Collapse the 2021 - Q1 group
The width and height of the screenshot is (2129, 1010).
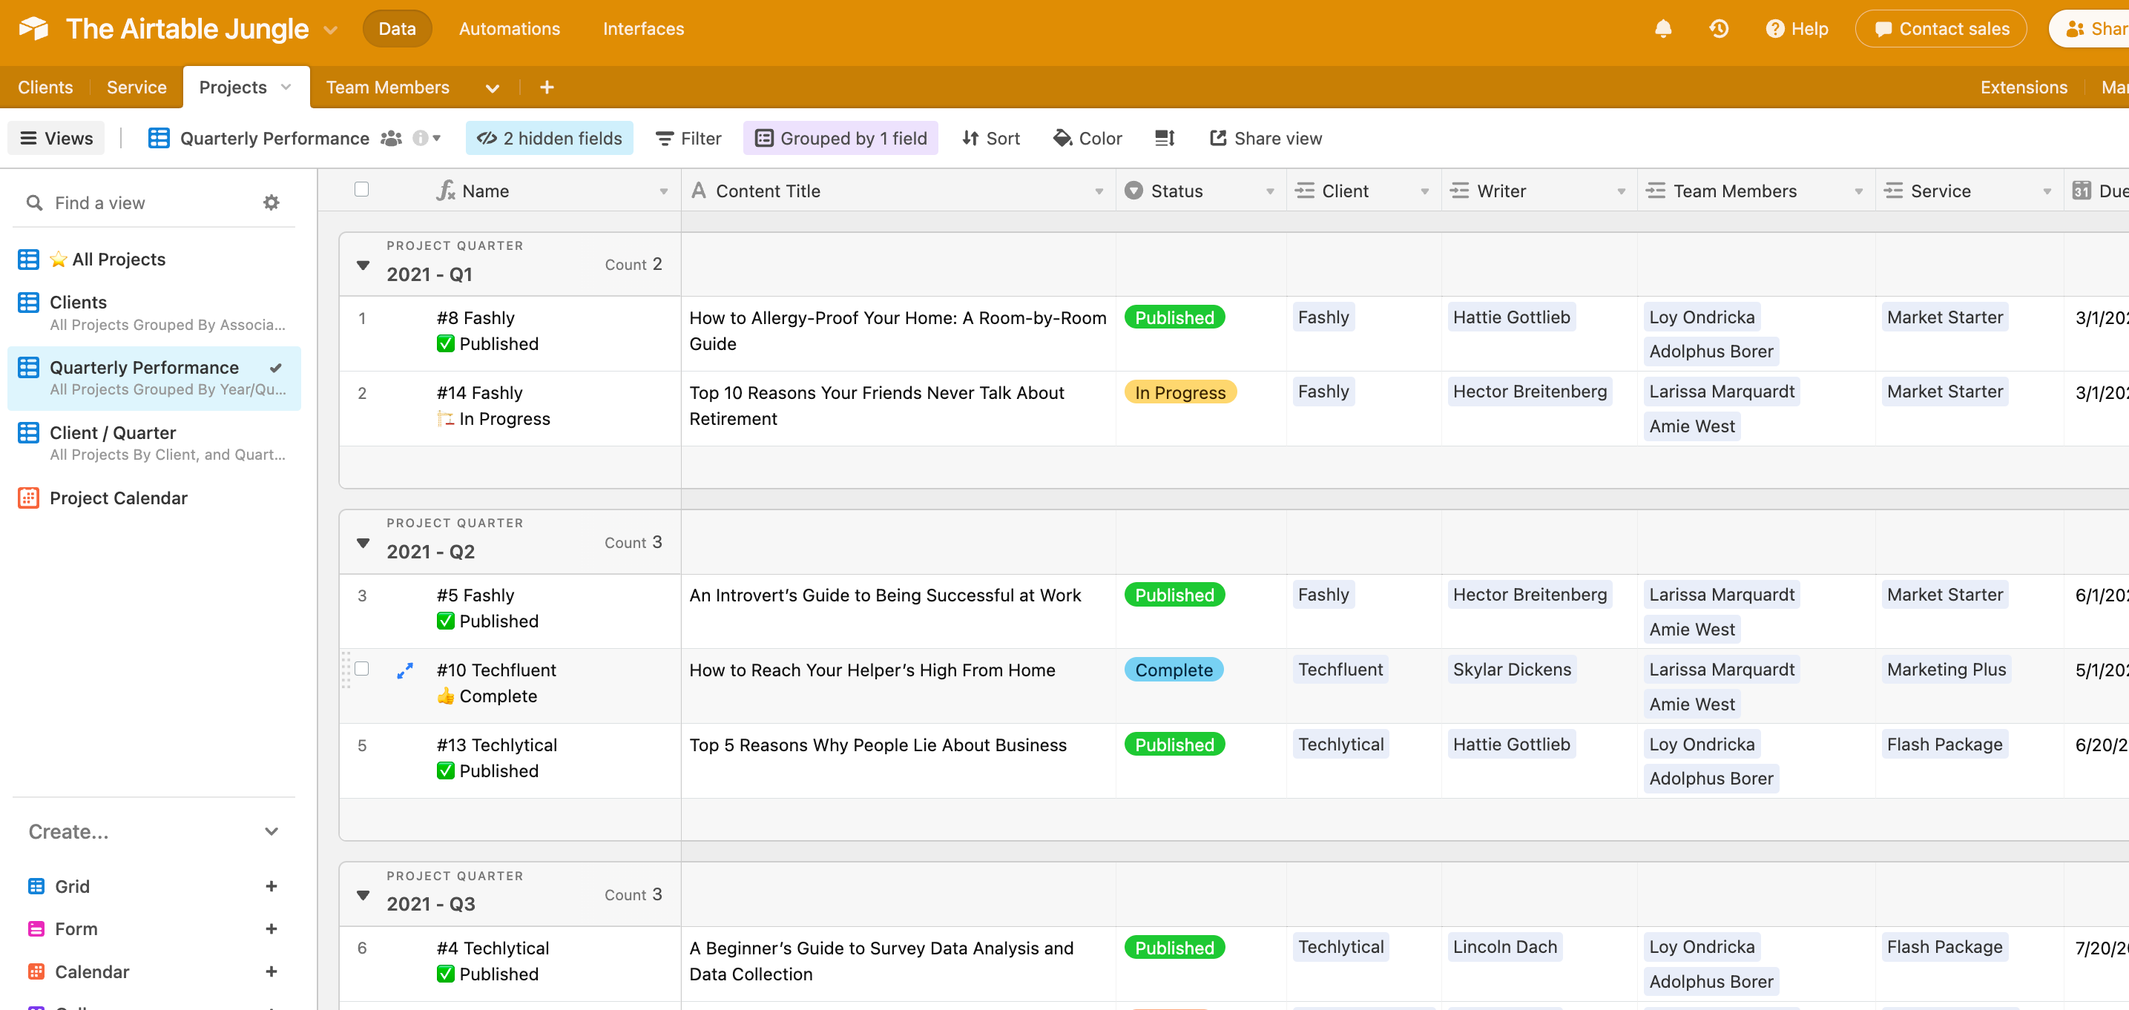point(363,265)
